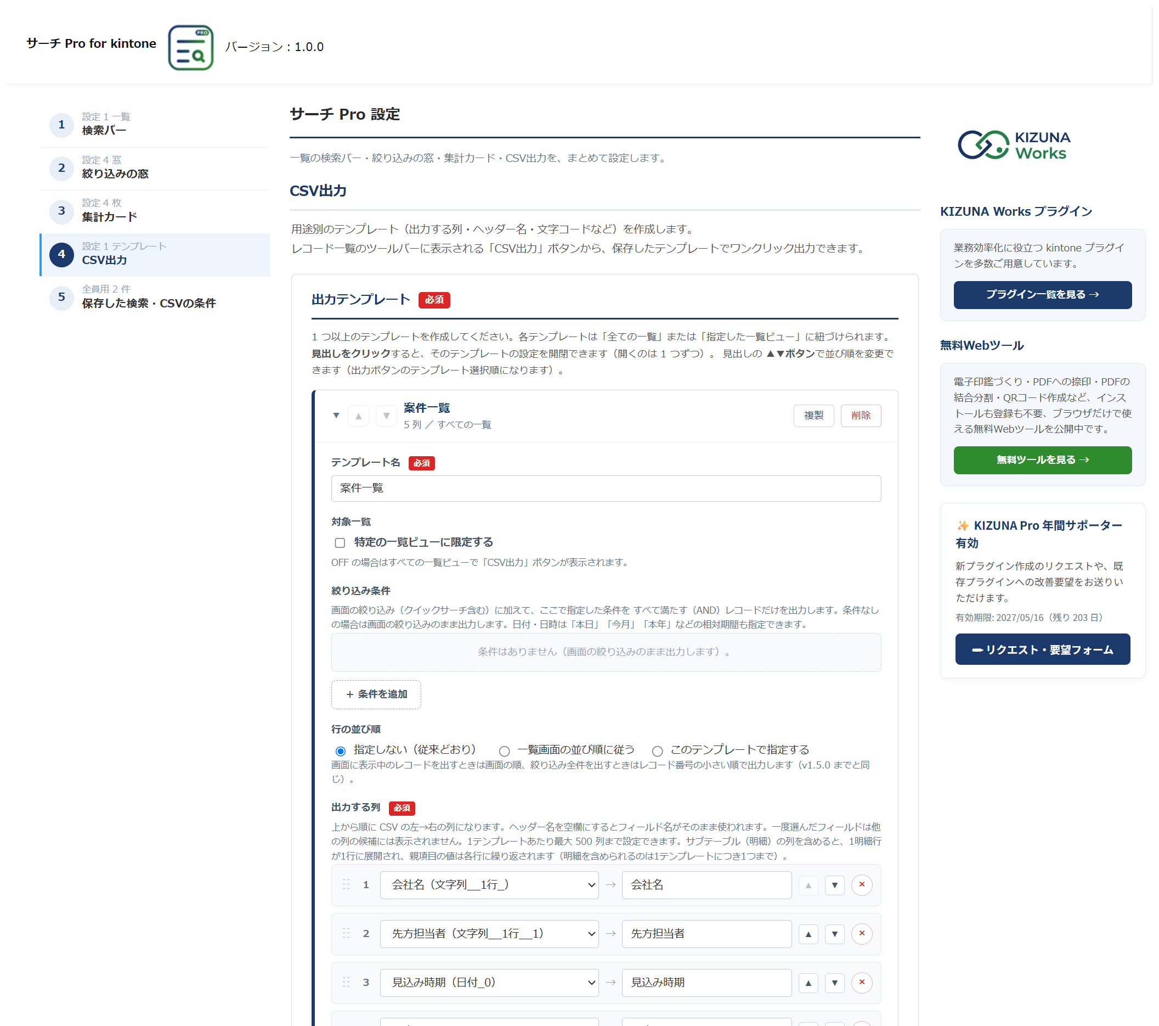Click the サーチ Pro plugin logo icon
This screenshot has height=1026, width=1159.
click(x=190, y=48)
